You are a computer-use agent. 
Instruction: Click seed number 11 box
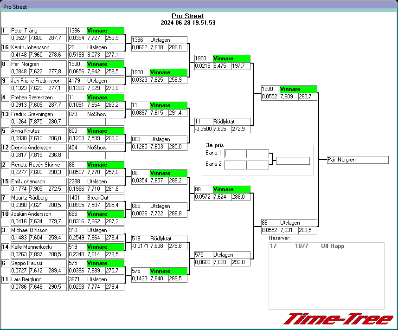coord(5,280)
